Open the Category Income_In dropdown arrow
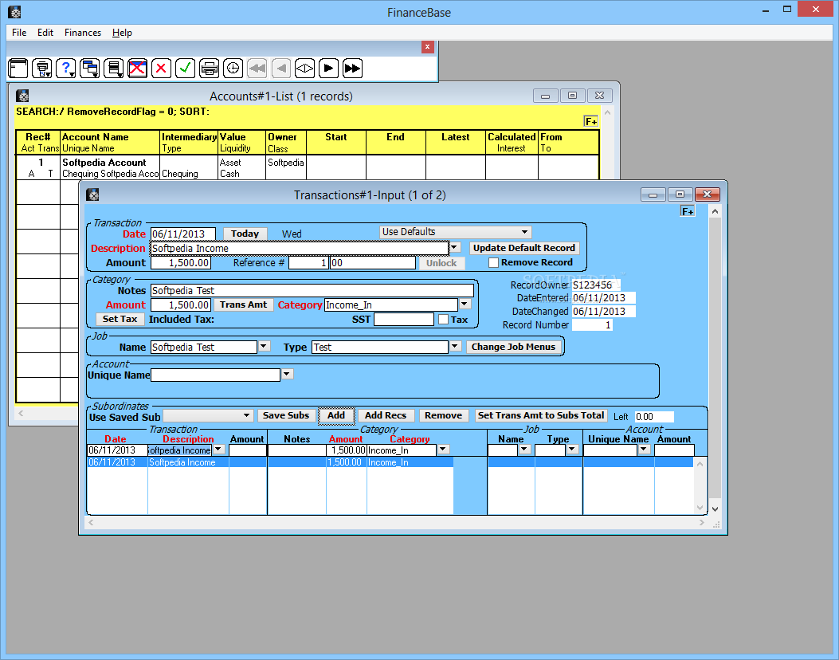Image resolution: width=839 pixels, height=660 pixels. 465,304
